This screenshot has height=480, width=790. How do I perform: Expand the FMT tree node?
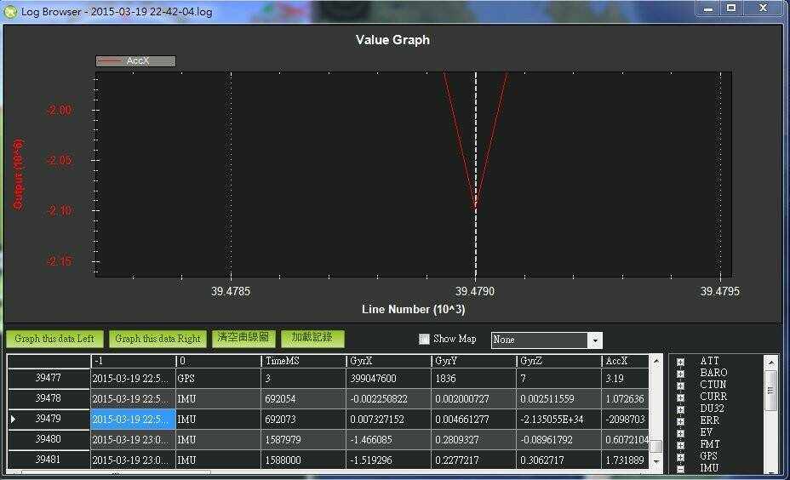click(x=680, y=445)
